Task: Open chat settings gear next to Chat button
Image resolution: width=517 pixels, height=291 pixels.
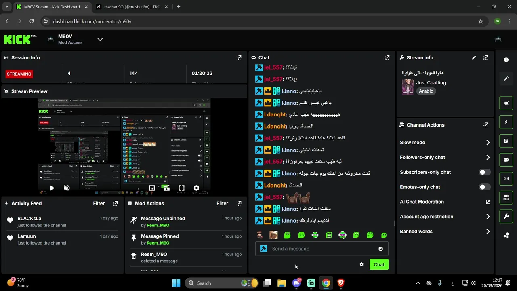Action: pos(361,264)
